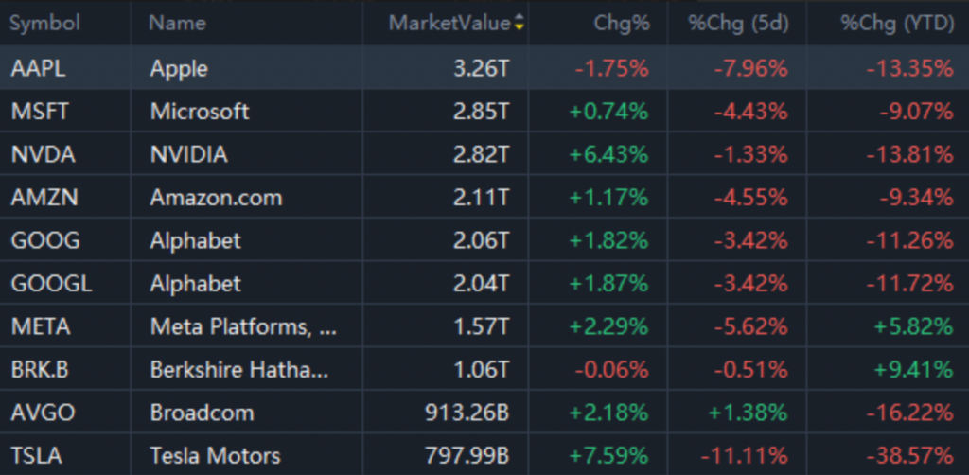Open the Microsoft stock row
The width and height of the screenshot is (969, 475).
200,112
